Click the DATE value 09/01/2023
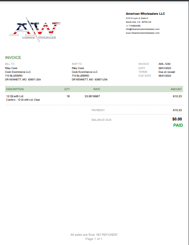The image size is (189, 245). [x=165, y=68]
